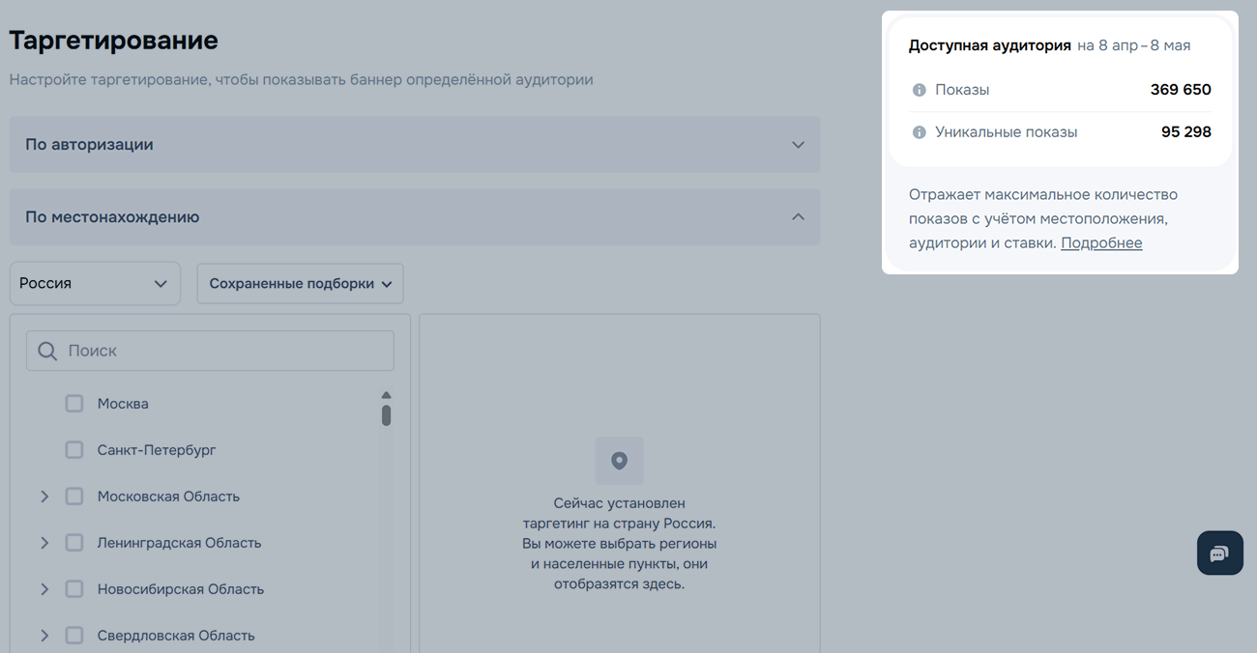Click the region list scrollbar thumb
1257x653 pixels.
386,415
